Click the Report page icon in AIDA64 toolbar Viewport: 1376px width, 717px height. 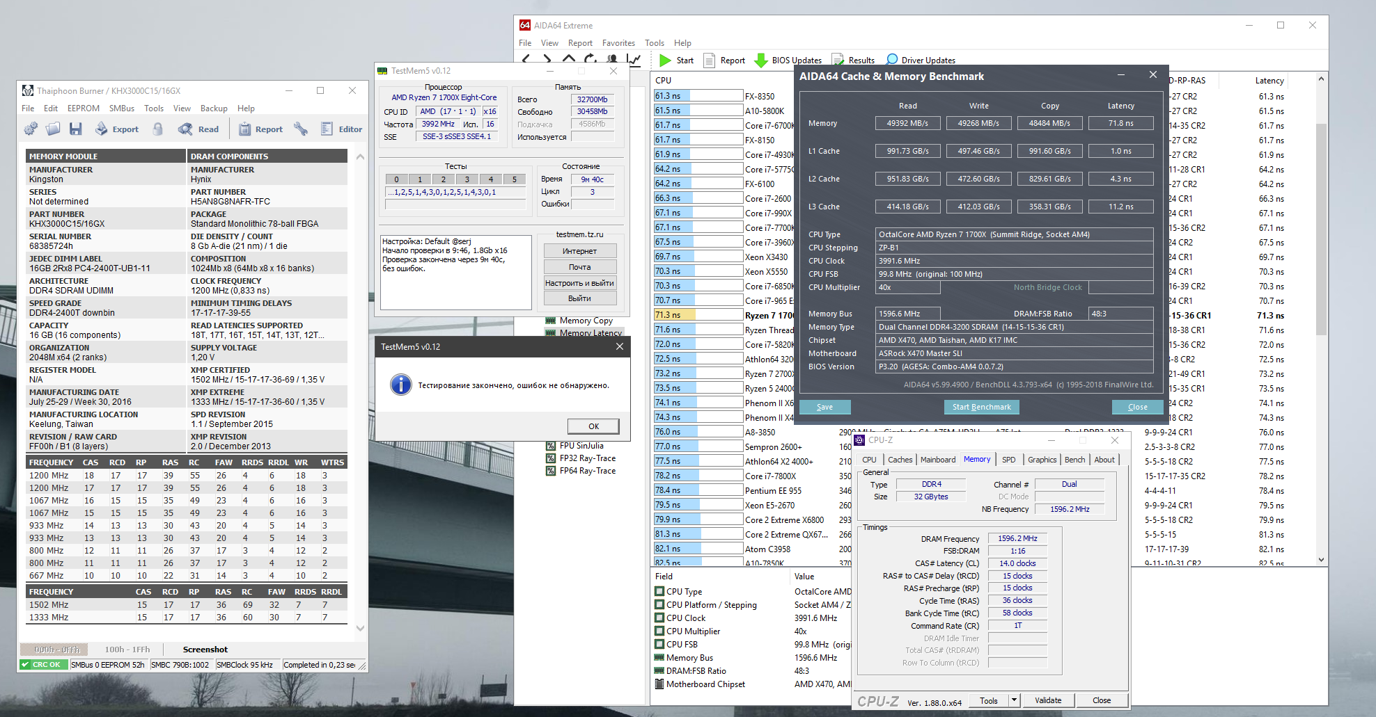tap(710, 61)
